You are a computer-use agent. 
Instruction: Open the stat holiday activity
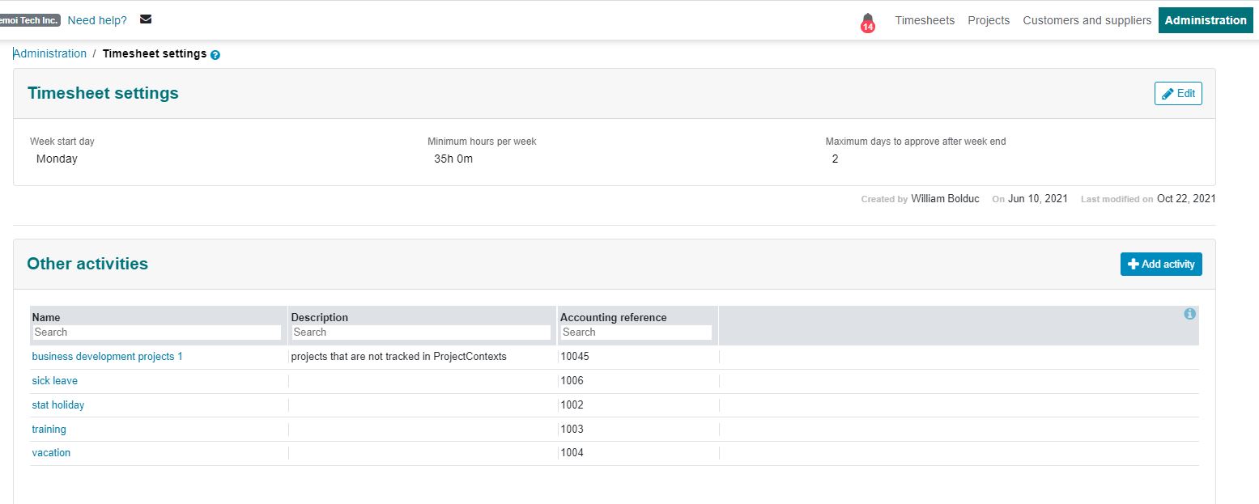(x=57, y=405)
